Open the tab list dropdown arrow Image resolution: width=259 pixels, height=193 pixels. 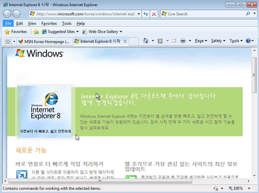point(14,41)
